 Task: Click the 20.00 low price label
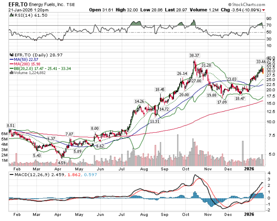(184, 95)
